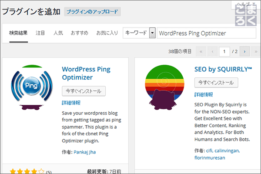Click the 最終更新: 7日前 text
Image resolution: width=261 pixels, height=174 pixels.
(104, 171)
